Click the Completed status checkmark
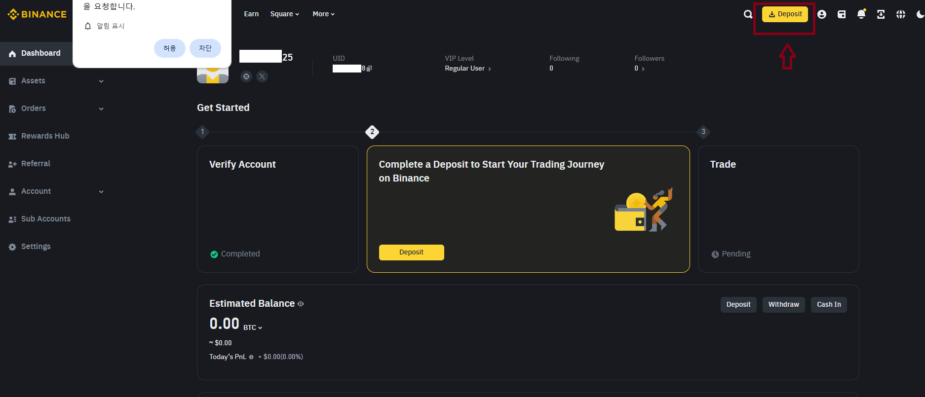The height and width of the screenshot is (397, 925). pyautogui.click(x=214, y=254)
